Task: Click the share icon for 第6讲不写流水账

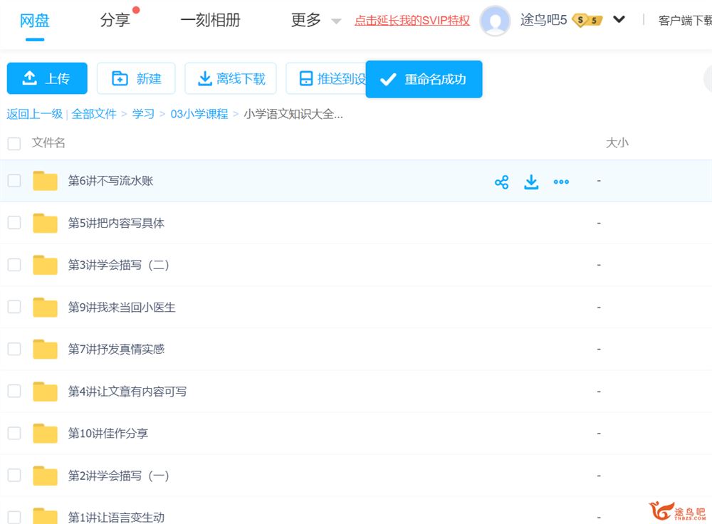Action: point(502,182)
